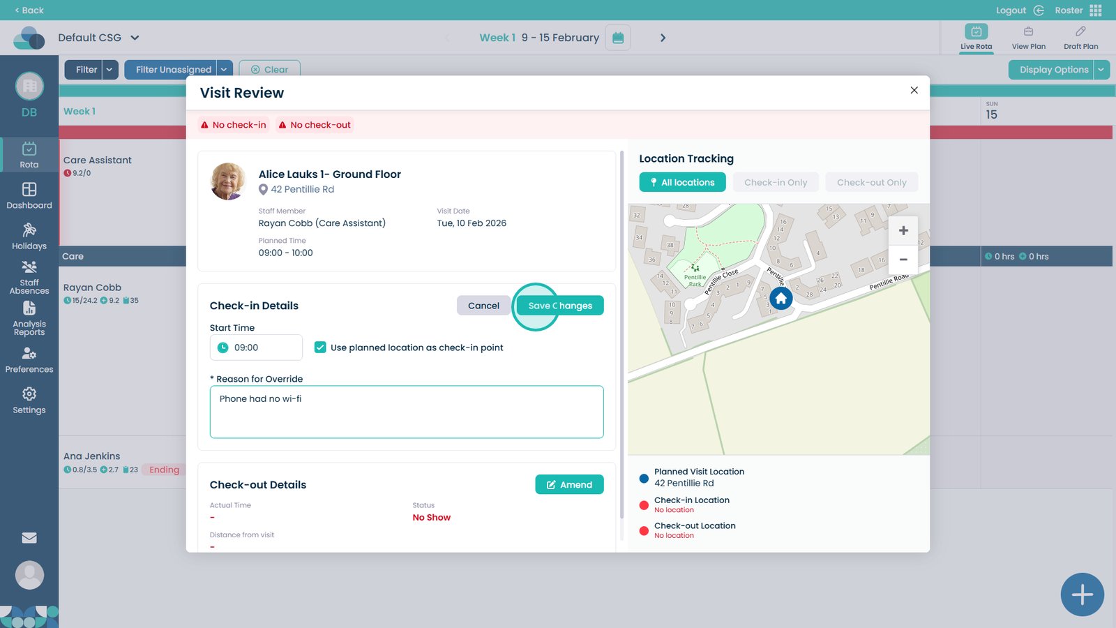The width and height of the screenshot is (1116, 628).
Task: Open Staff Absences section
Action: [x=29, y=277]
